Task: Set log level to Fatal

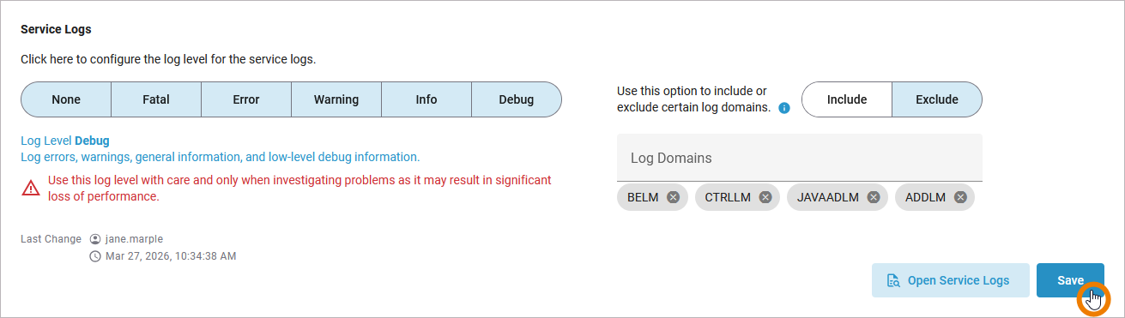Action: (x=156, y=99)
